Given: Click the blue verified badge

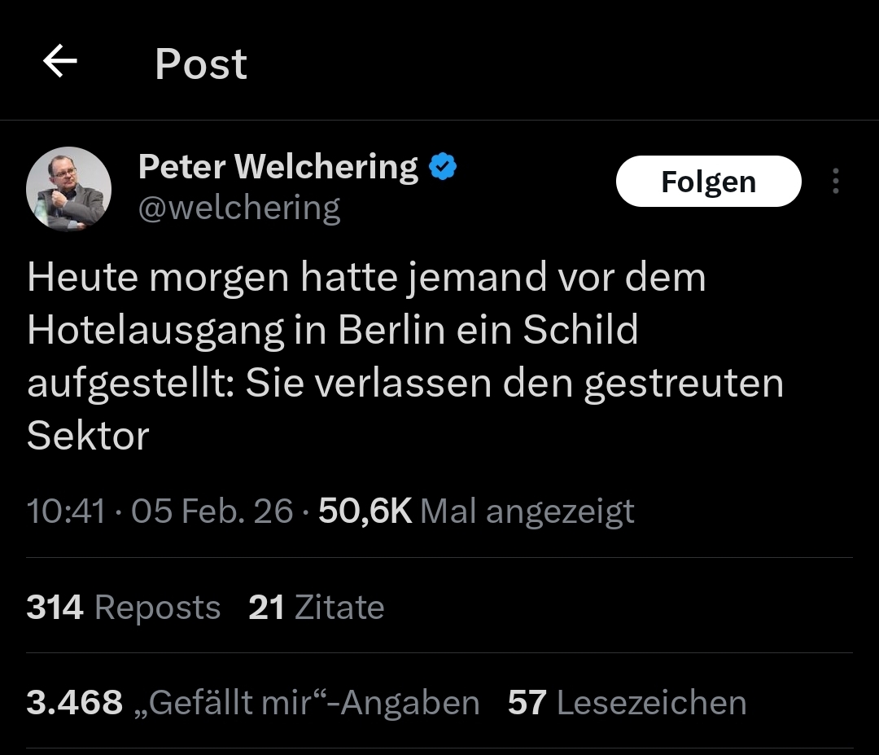Looking at the screenshot, I should pyautogui.click(x=443, y=168).
